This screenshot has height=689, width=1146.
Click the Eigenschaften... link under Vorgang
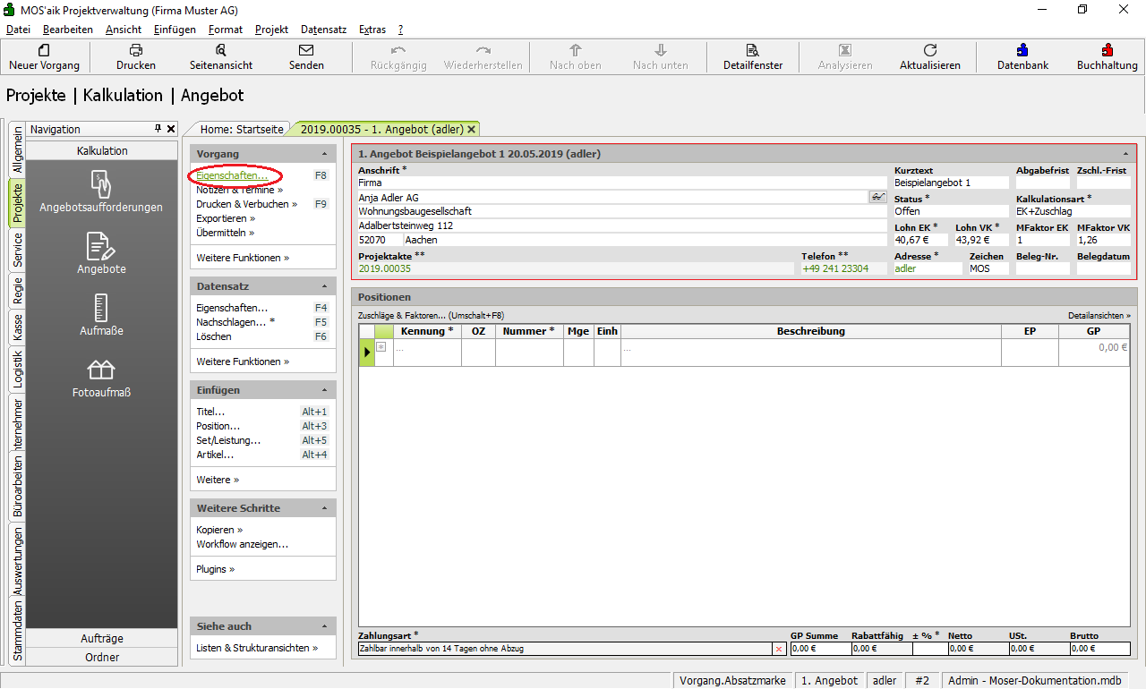(x=232, y=175)
